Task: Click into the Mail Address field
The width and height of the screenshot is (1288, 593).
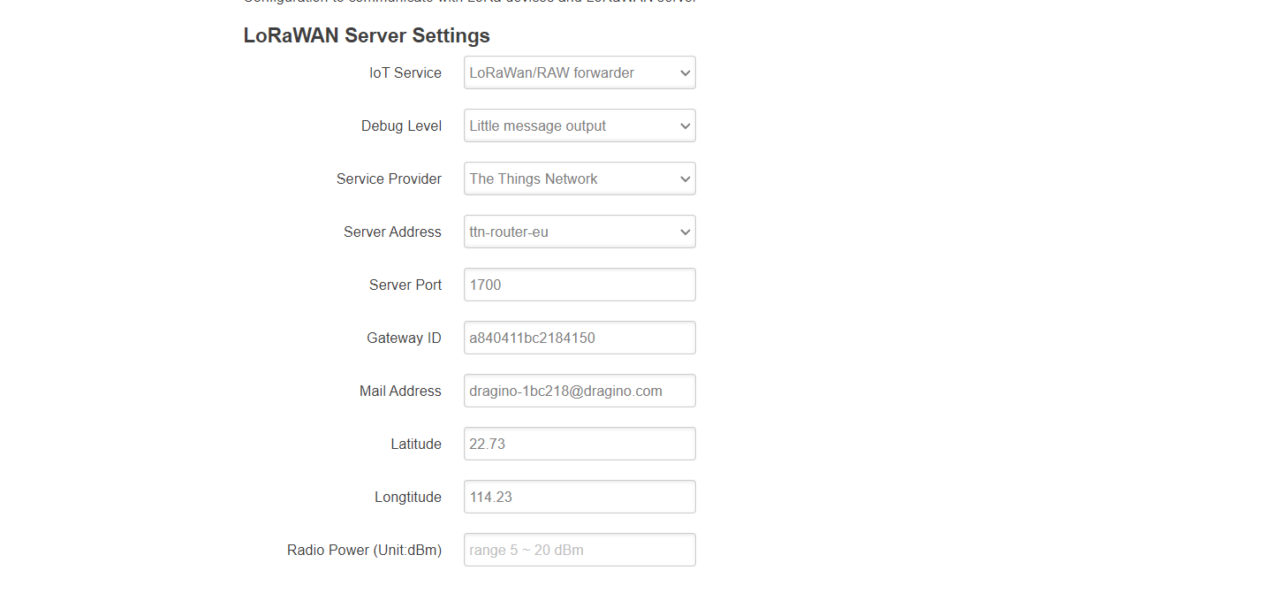Action: 579,391
